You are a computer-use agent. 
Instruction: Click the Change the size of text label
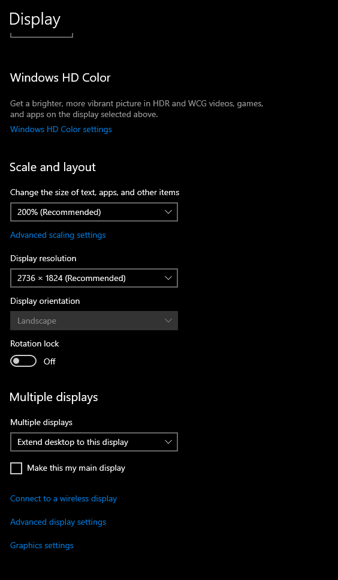coord(95,192)
